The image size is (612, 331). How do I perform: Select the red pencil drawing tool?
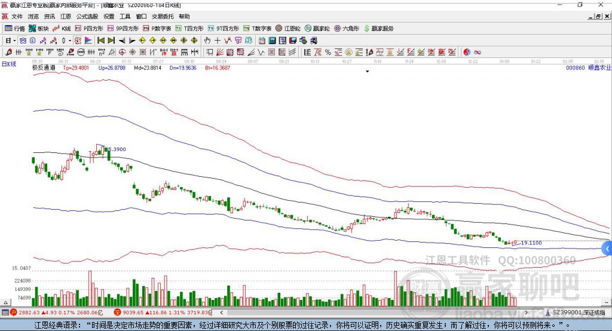(8, 53)
